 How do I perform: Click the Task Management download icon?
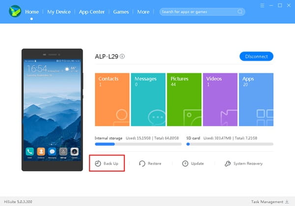pyautogui.click(x=287, y=202)
